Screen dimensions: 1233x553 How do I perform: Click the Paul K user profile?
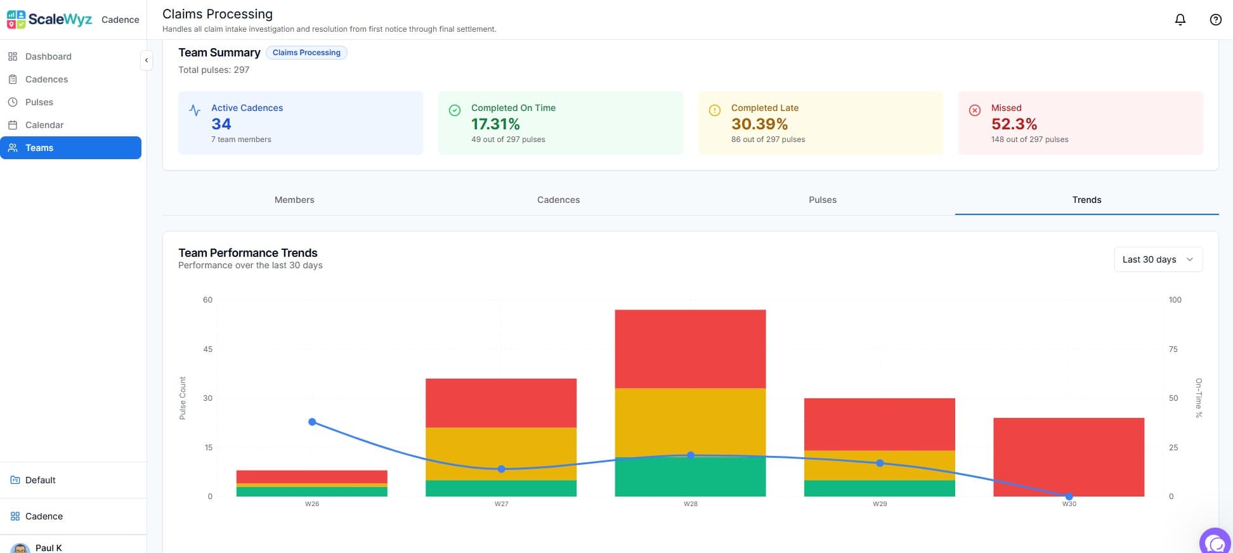click(x=48, y=547)
